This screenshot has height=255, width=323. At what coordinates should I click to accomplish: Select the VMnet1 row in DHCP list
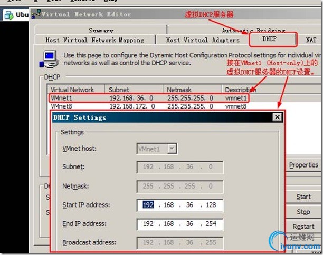(149, 98)
